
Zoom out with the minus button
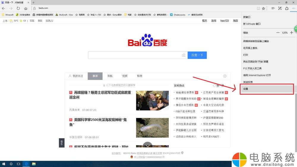pyautogui.click(x=278, y=33)
